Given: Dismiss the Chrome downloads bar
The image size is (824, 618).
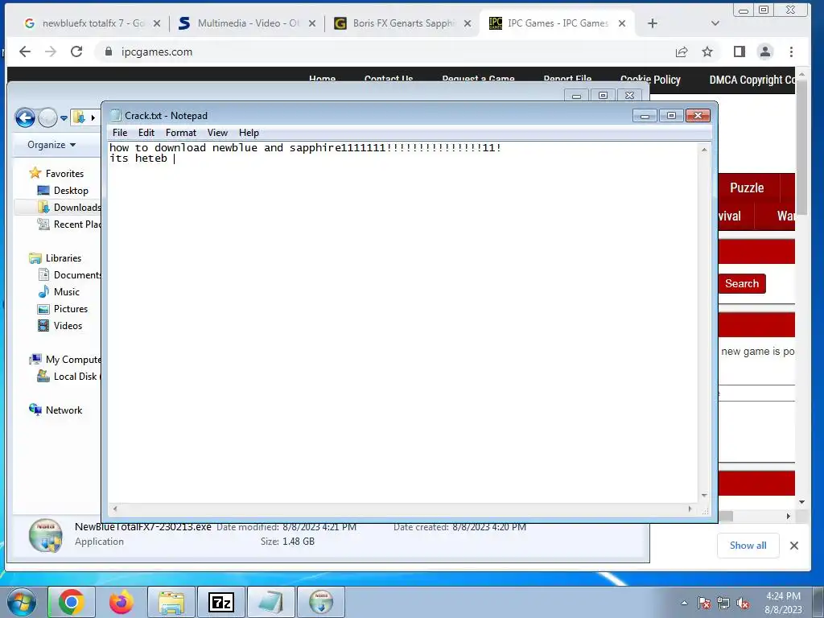Looking at the screenshot, I should [x=794, y=546].
